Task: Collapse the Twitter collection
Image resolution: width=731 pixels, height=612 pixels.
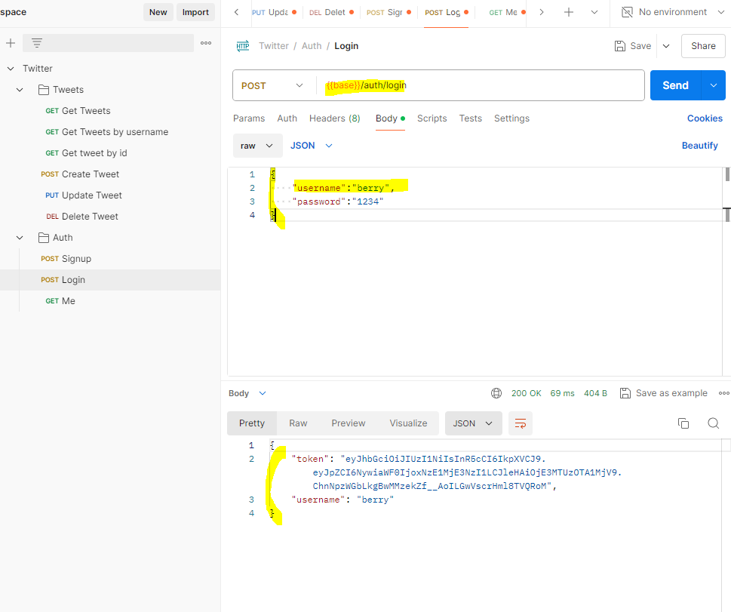Action: 11,69
